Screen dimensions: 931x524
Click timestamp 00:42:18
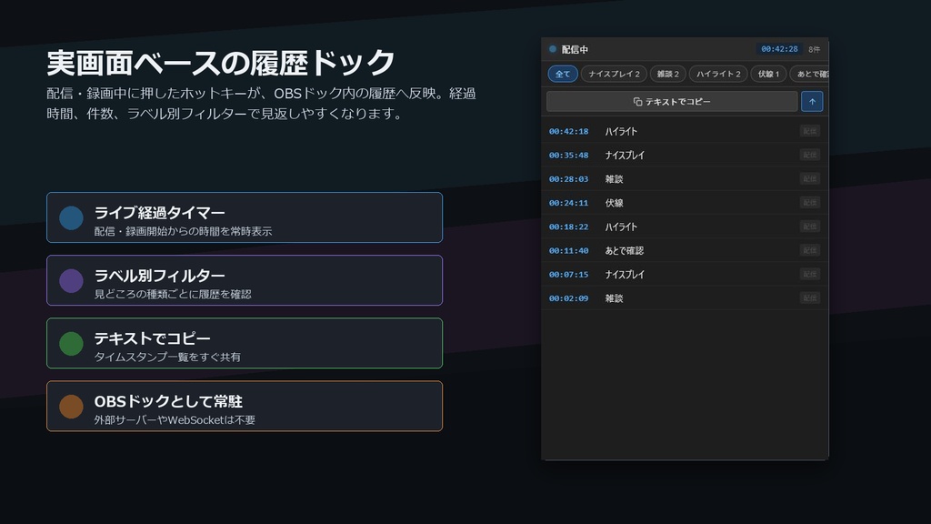[x=569, y=131]
